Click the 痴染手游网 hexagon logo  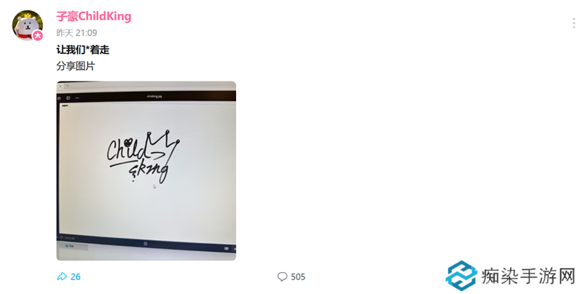461,275
